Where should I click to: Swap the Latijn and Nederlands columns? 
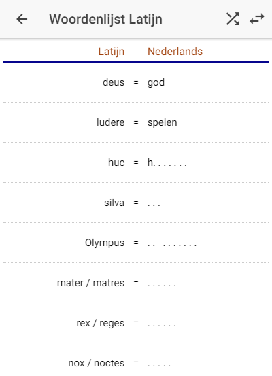click(x=257, y=19)
